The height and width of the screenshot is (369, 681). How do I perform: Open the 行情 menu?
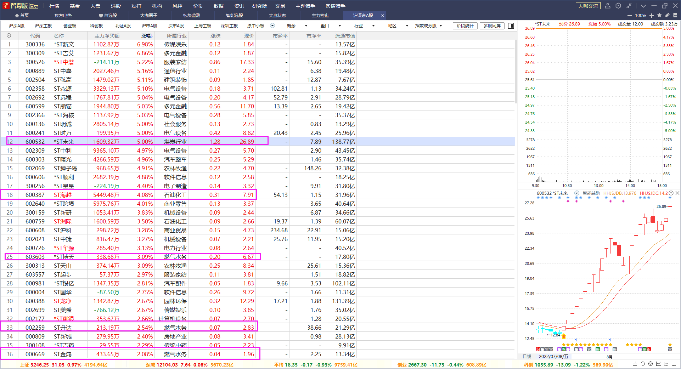point(54,6)
